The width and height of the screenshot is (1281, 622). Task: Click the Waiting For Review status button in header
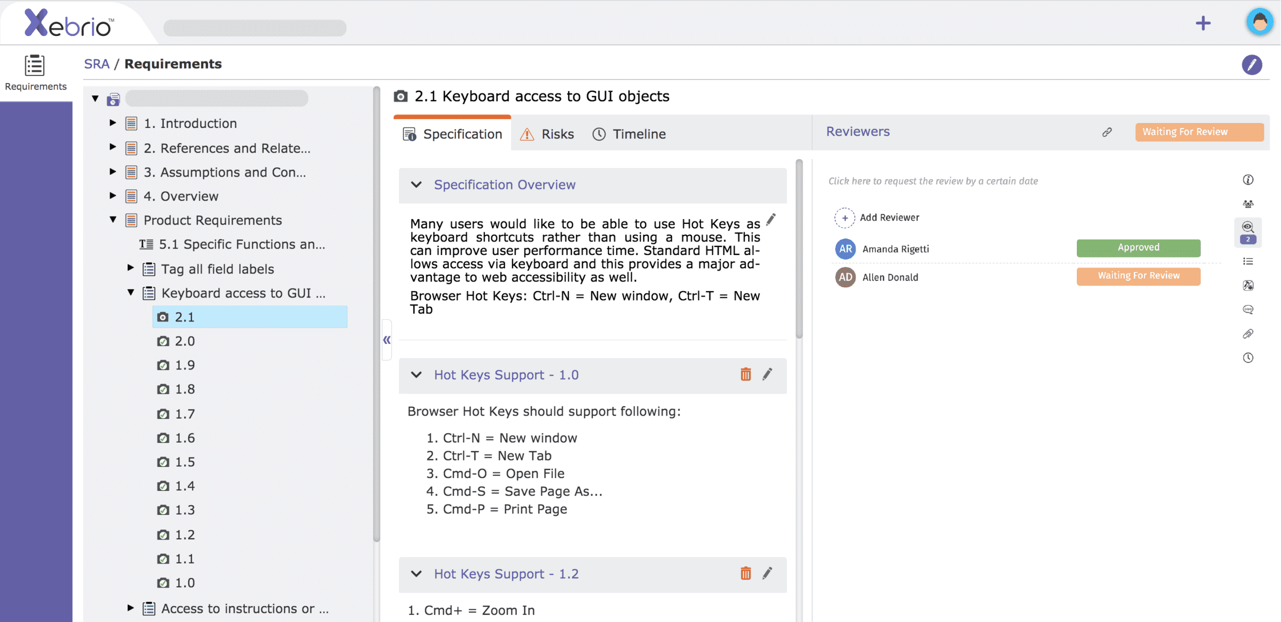1199,132
